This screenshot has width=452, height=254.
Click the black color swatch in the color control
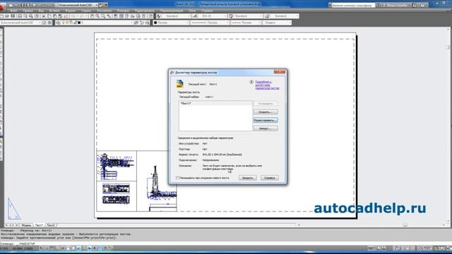click(x=155, y=23)
